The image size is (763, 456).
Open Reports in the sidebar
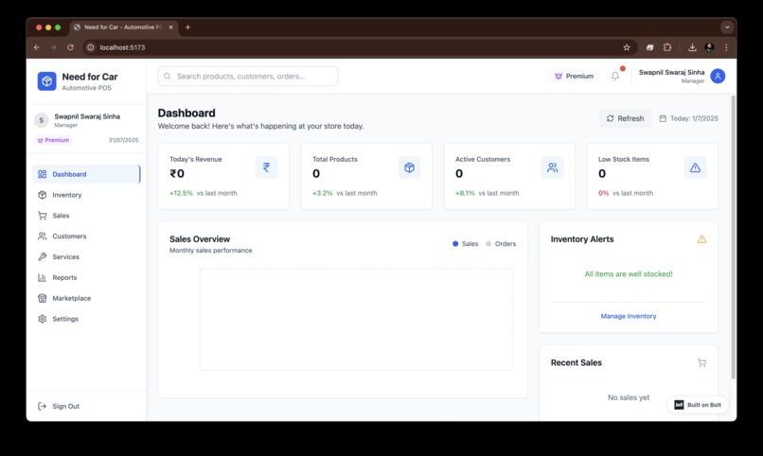click(86, 277)
